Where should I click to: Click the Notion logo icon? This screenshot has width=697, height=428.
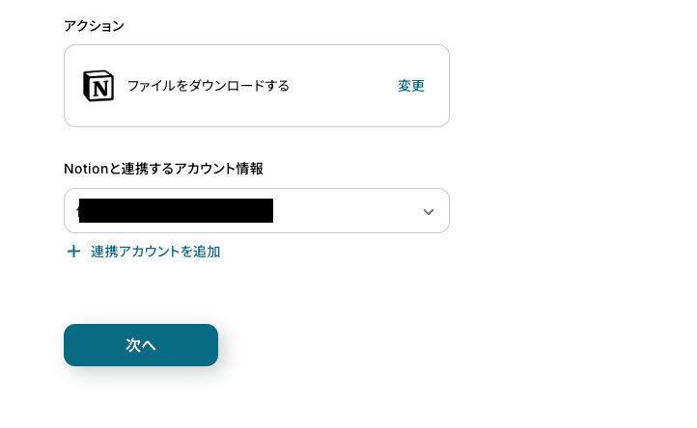98,86
